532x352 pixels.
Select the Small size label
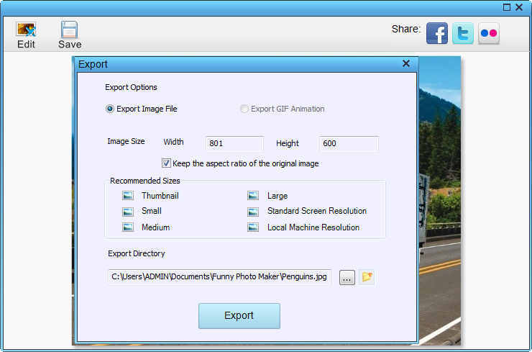[x=151, y=211]
